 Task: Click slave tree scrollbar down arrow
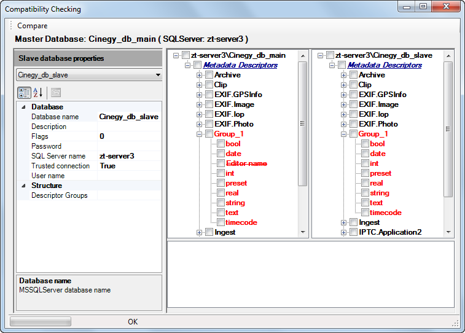point(448,232)
